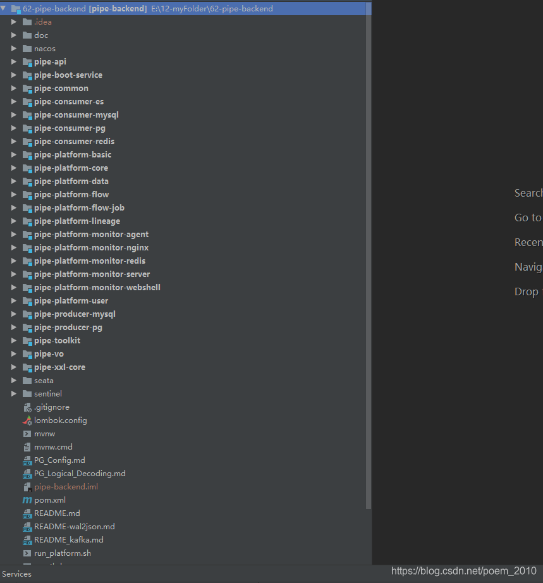Click the PG_Config.md markdown icon
Viewport: 543px width, 583px height.
point(27,461)
